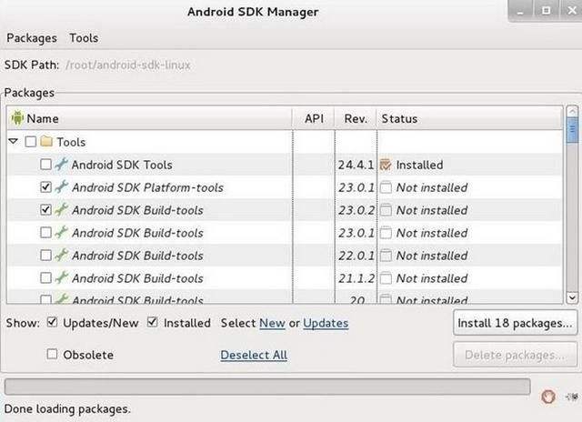Click wrench icon of Build-tools rev 23.0.2
The width and height of the screenshot is (582, 422).
[x=61, y=210]
